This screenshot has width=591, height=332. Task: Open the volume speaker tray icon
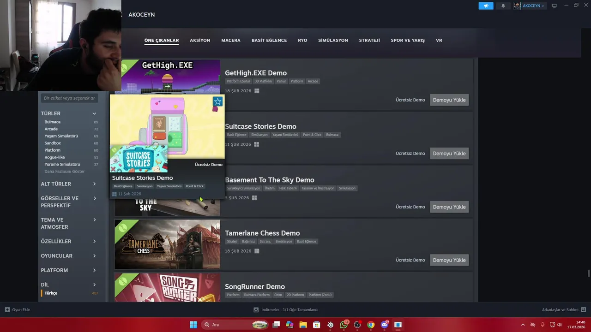[560, 325]
